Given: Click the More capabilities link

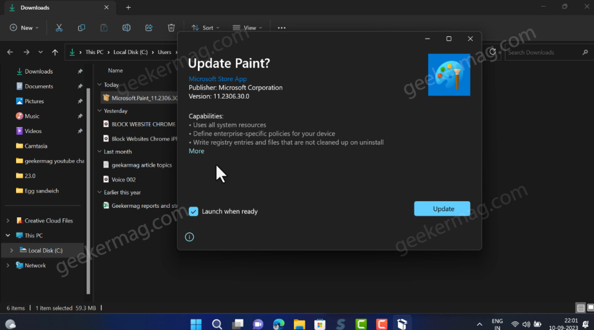Looking at the screenshot, I should (196, 151).
